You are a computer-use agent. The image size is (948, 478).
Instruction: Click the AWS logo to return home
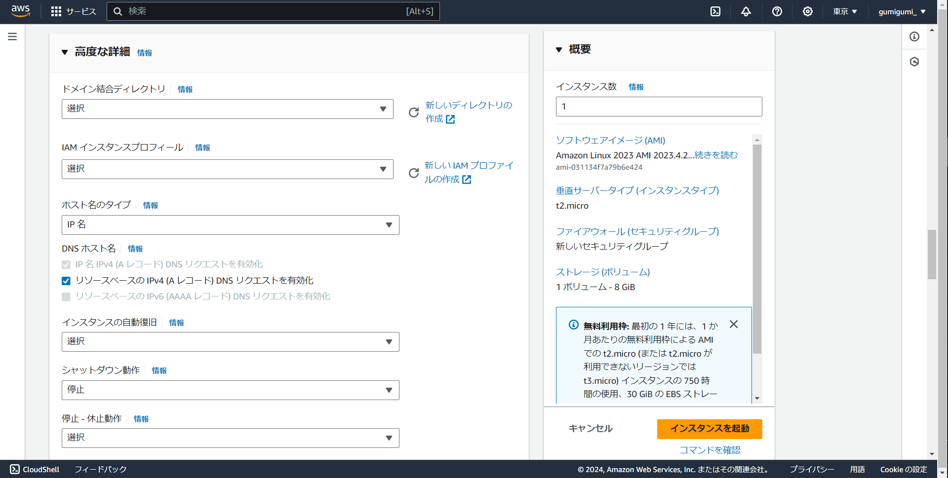point(20,11)
